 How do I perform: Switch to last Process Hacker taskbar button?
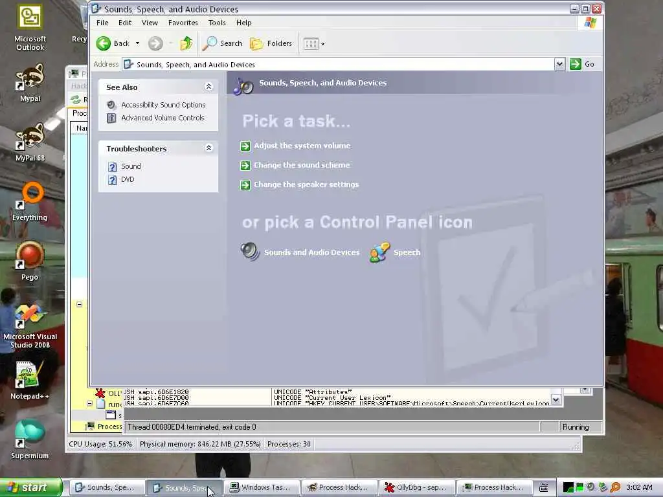[494, 487]
